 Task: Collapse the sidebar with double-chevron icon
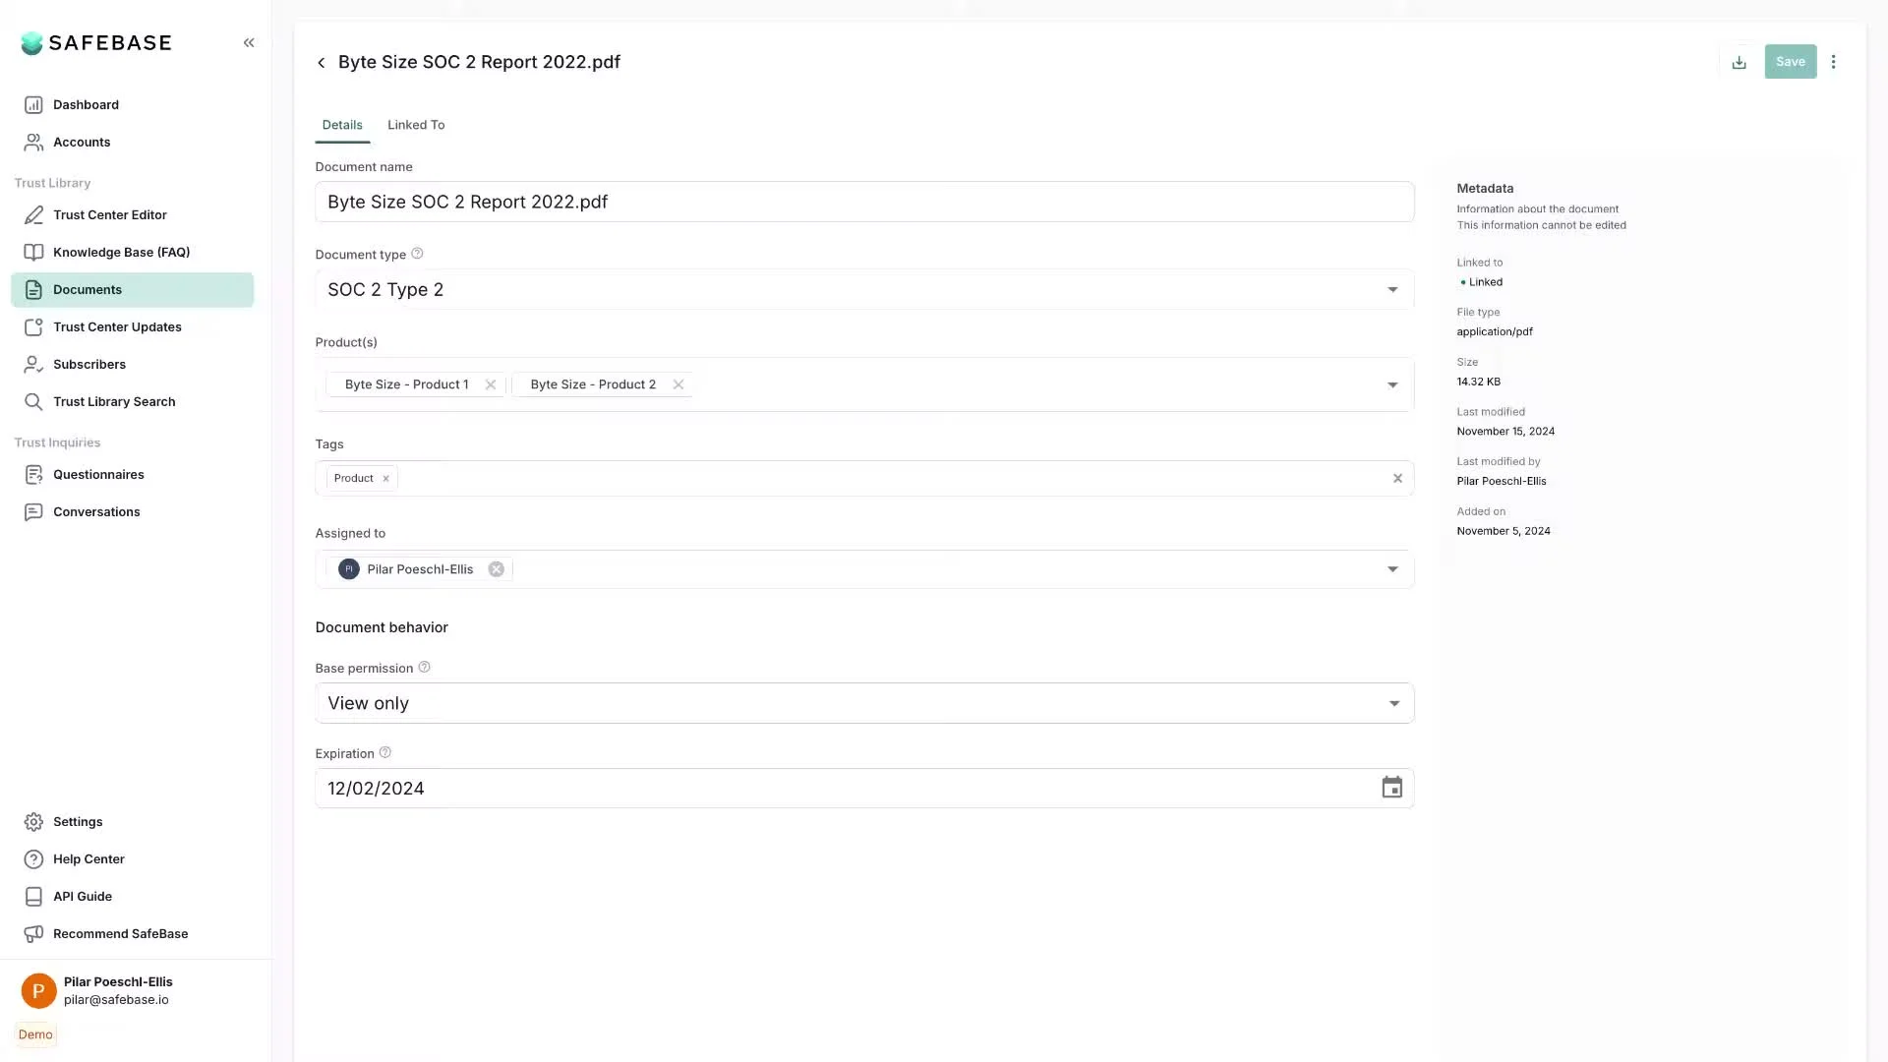[249, 42]
